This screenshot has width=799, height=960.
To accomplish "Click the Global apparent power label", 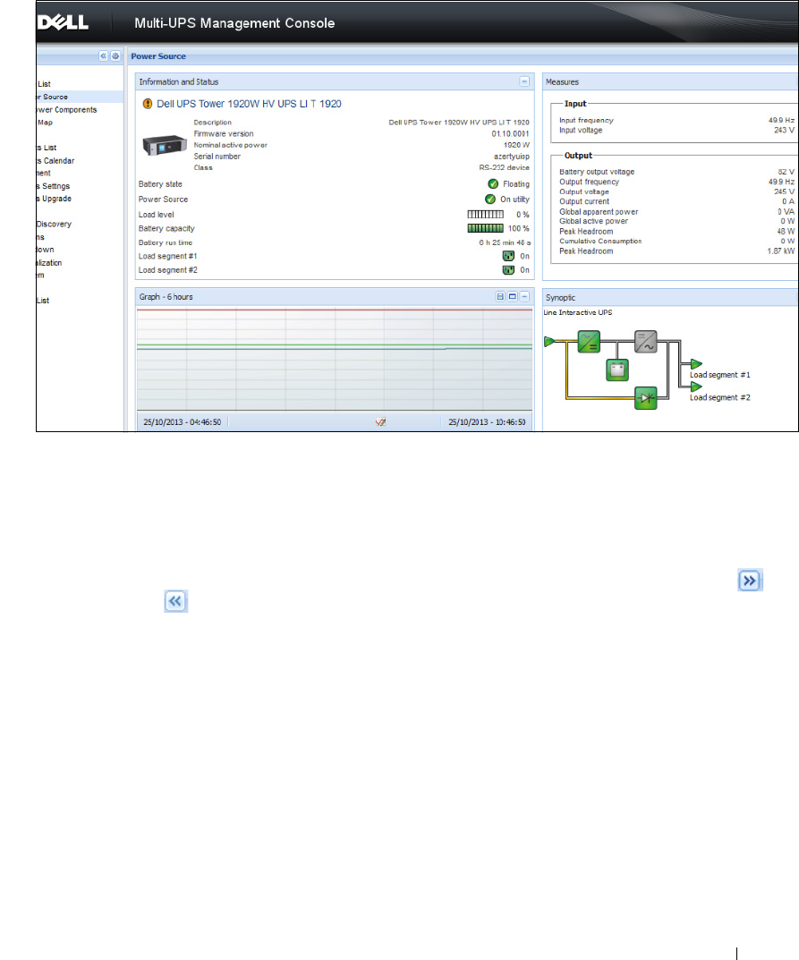I will (x=599, y=212).
